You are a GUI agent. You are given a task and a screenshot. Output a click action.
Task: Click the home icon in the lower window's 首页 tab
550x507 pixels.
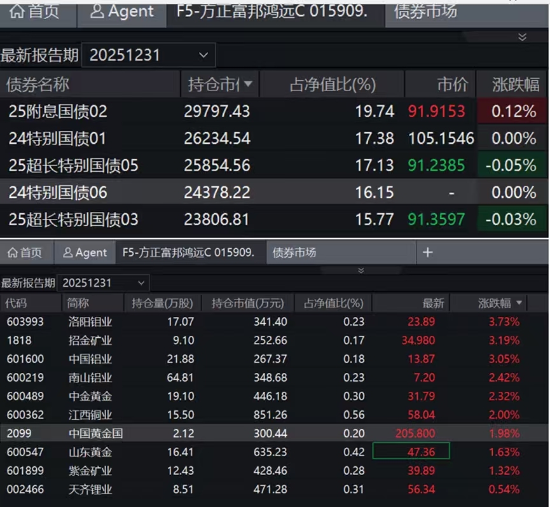pyautogui.click(x=13, y=253)
